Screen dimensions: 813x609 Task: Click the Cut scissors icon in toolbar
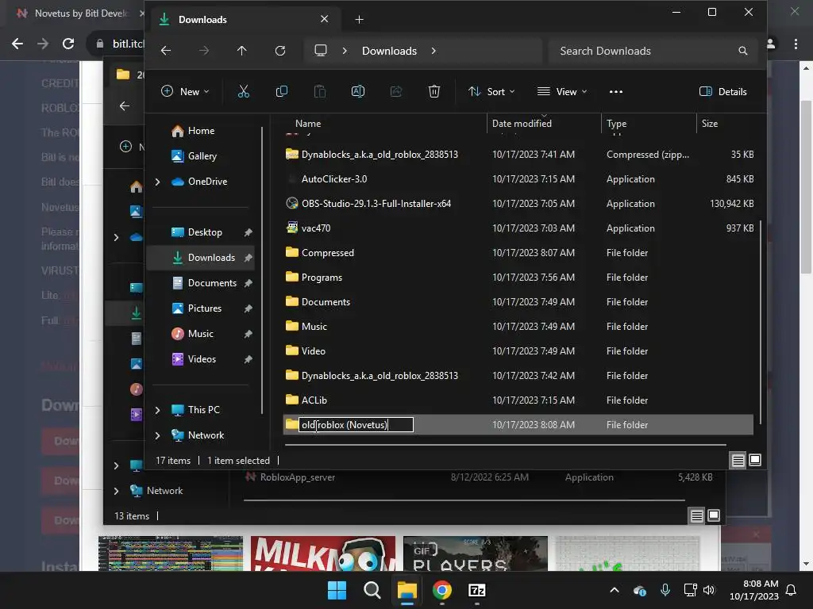pyautogui.click(x=243, y=92)
